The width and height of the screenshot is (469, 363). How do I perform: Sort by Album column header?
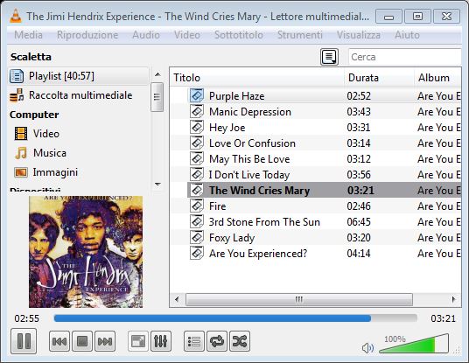437,78
